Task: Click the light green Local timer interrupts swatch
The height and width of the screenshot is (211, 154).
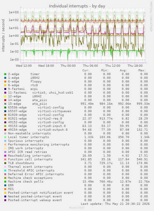Action: click(5, 137)
